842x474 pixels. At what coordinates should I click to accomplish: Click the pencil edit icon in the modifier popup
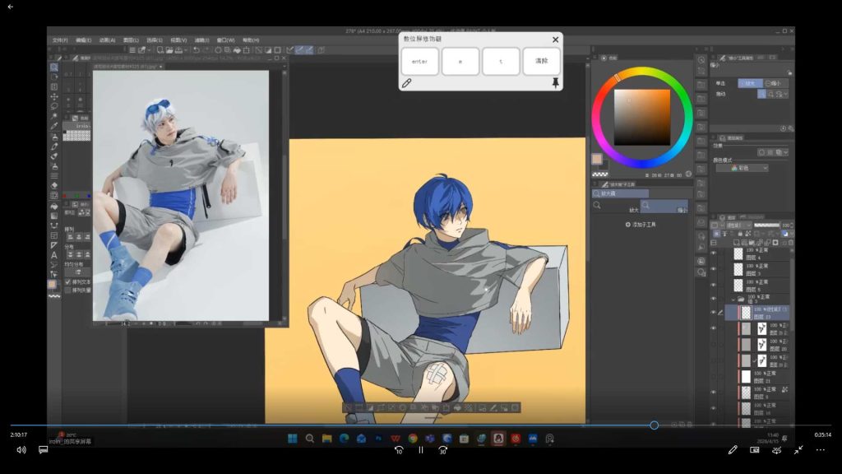tap(406, 83)
